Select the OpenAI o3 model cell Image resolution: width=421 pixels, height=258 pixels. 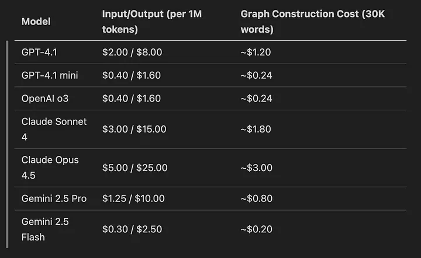[x=45, y=99]
